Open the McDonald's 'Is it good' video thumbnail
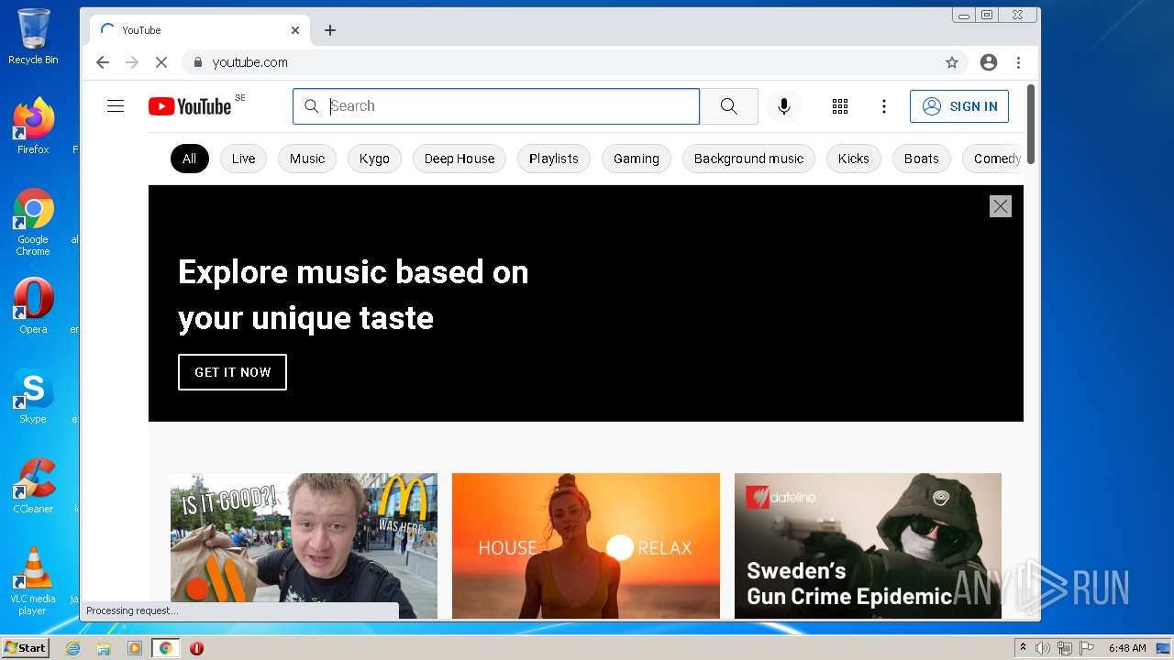Viewport: 1174px width, 660px height. (304, 546)
